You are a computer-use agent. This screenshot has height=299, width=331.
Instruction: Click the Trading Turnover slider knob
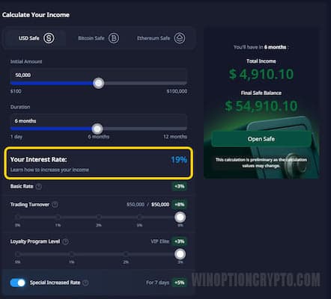point(180,217)
